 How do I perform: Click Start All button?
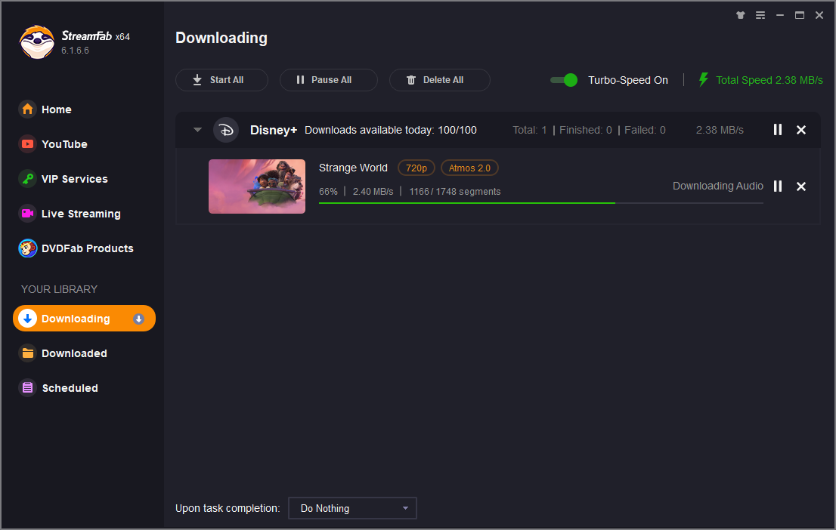pyautogui.click(x=221, y=80)
